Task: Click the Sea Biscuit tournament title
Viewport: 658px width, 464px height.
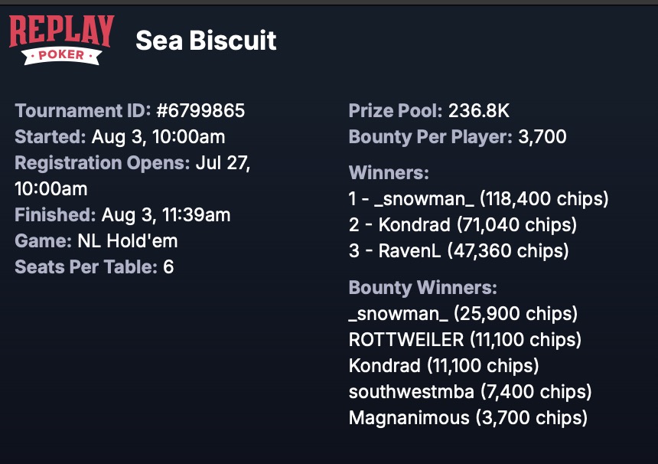Action: [206, 41]
